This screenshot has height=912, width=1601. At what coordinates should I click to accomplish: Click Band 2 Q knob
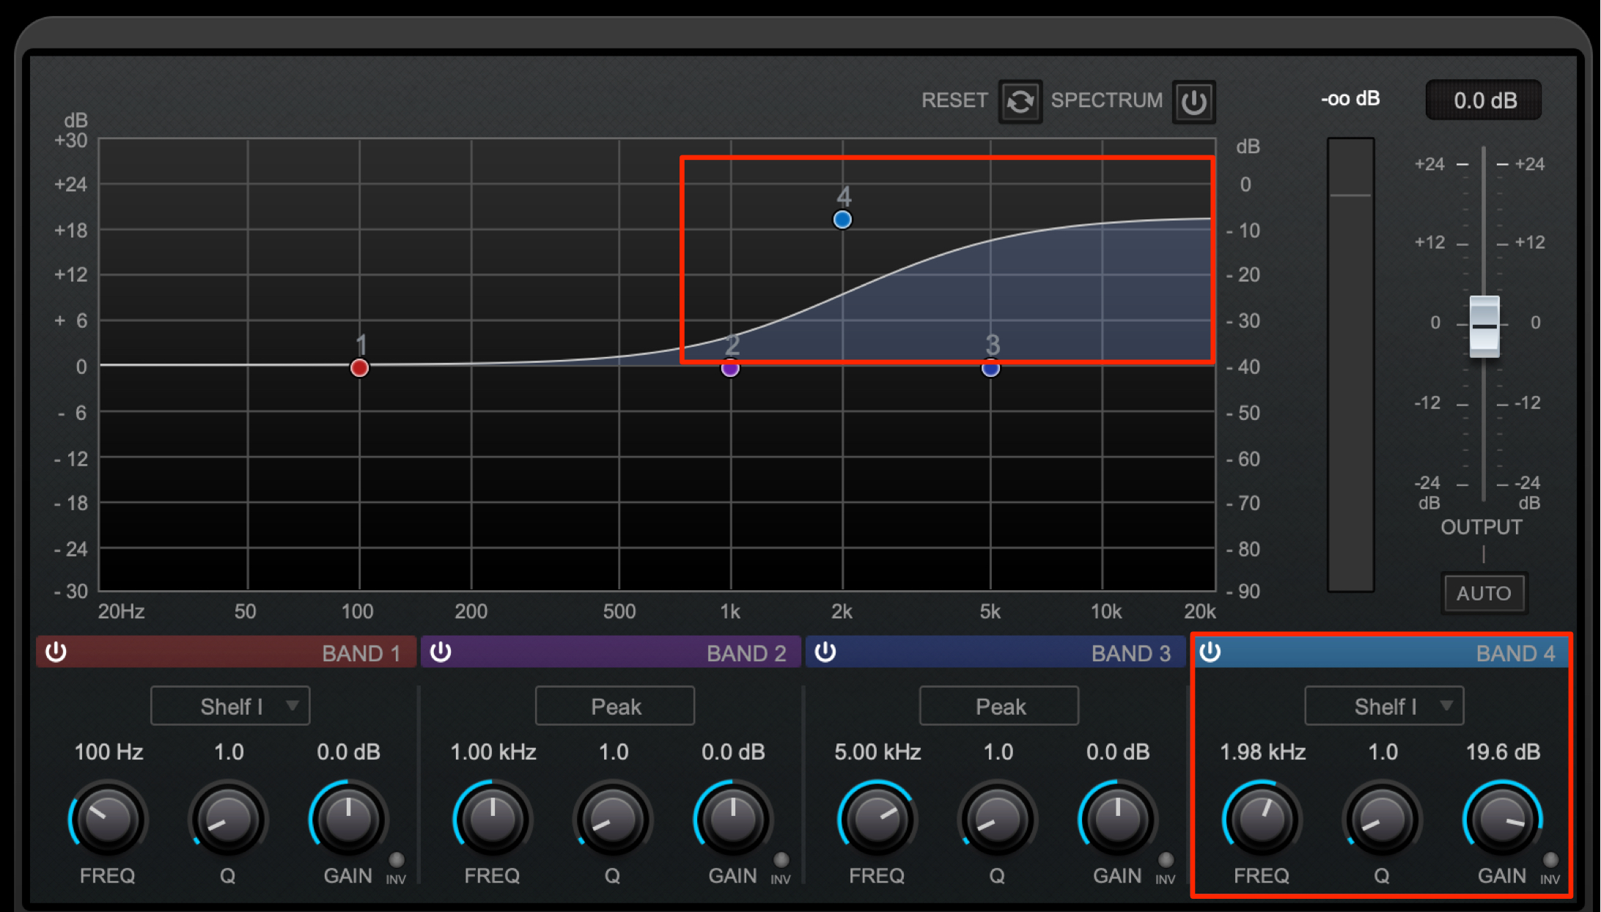point(613,820)
